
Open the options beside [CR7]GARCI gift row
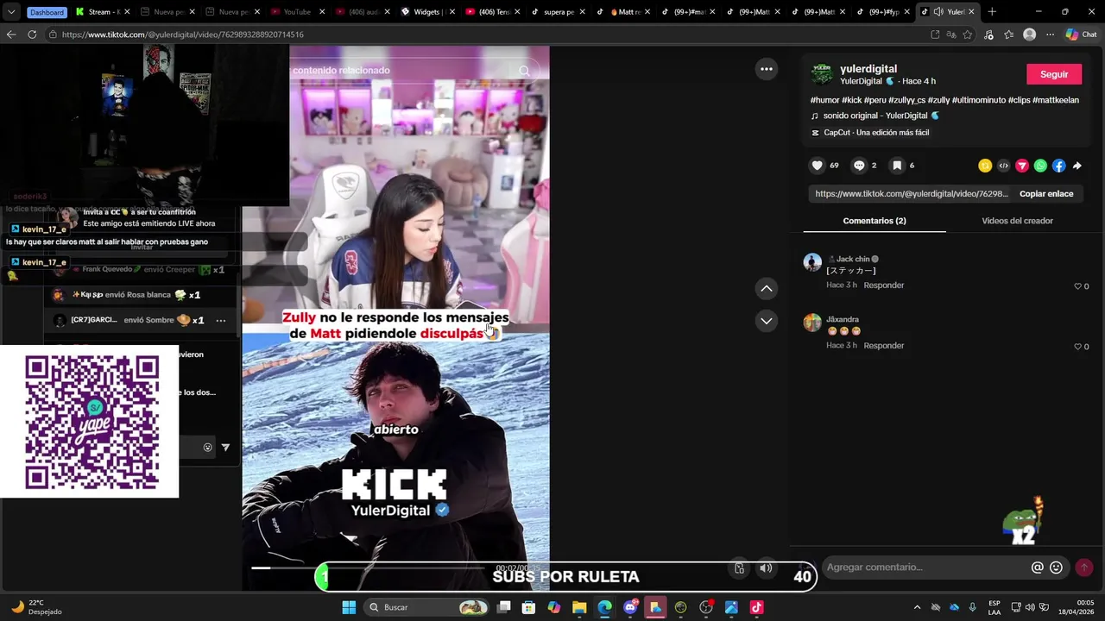click(x=221, y=321)
